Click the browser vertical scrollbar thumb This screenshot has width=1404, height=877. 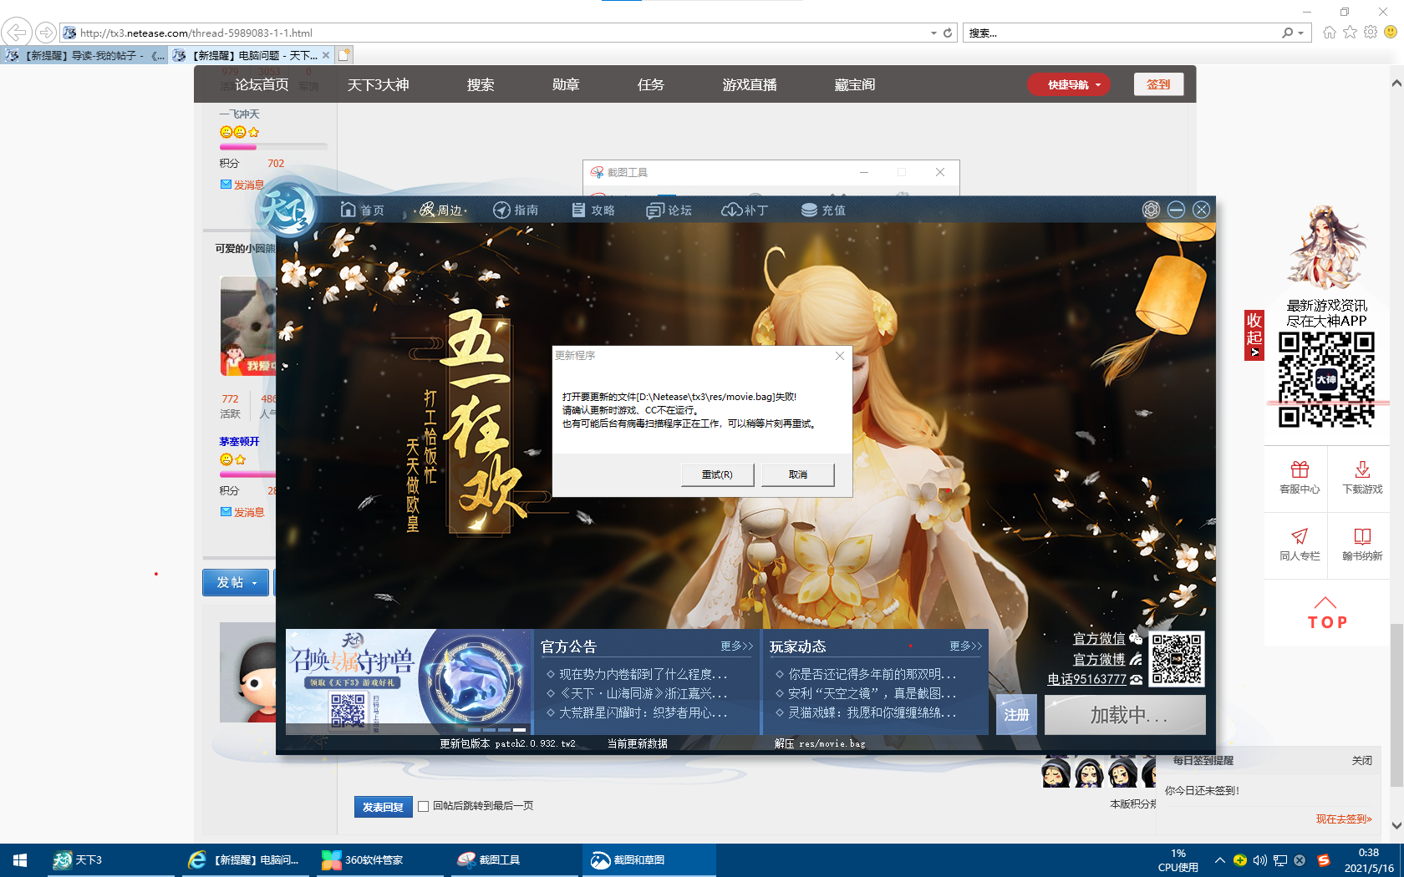(x=1396, y=706)
